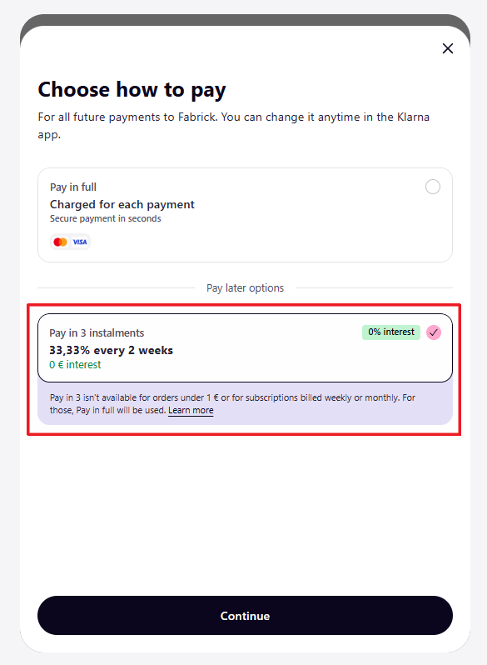Click the Mastercard logo icon
Screen dimensions: 487x665
60,242
